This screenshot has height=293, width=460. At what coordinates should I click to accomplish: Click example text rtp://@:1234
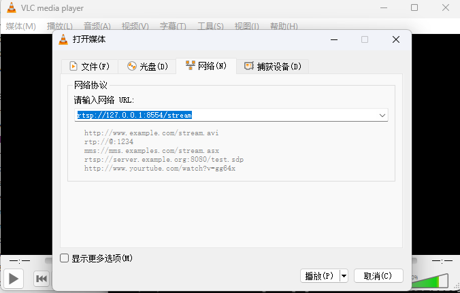pyautogui.click(x=109, y=142)
